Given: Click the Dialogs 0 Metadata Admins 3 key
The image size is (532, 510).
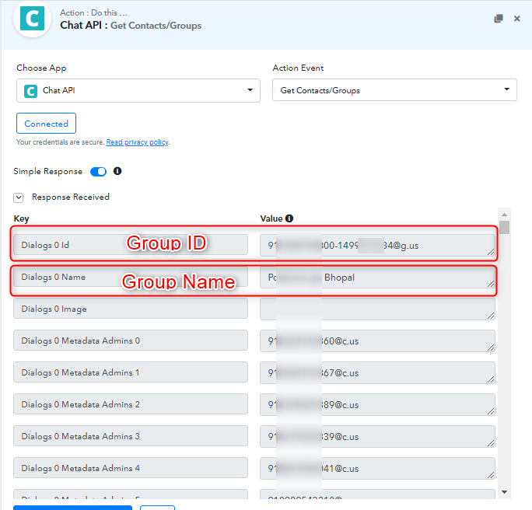Looking at the screenshot, I should (131, 436).
